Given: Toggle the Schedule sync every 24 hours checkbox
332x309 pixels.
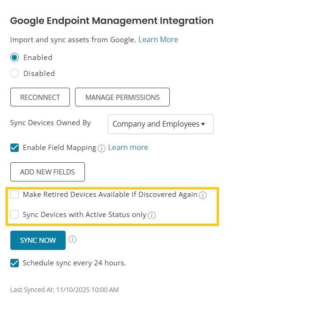Looking at the screenshot, I should (x=15, y=263).
